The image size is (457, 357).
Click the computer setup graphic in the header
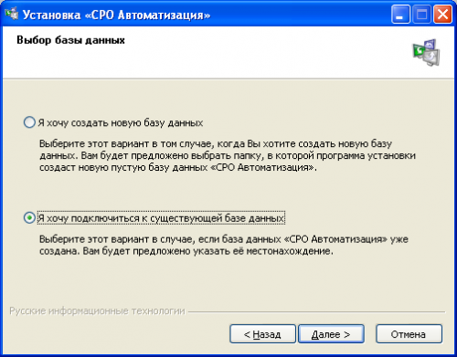click(x=427, y=52)
